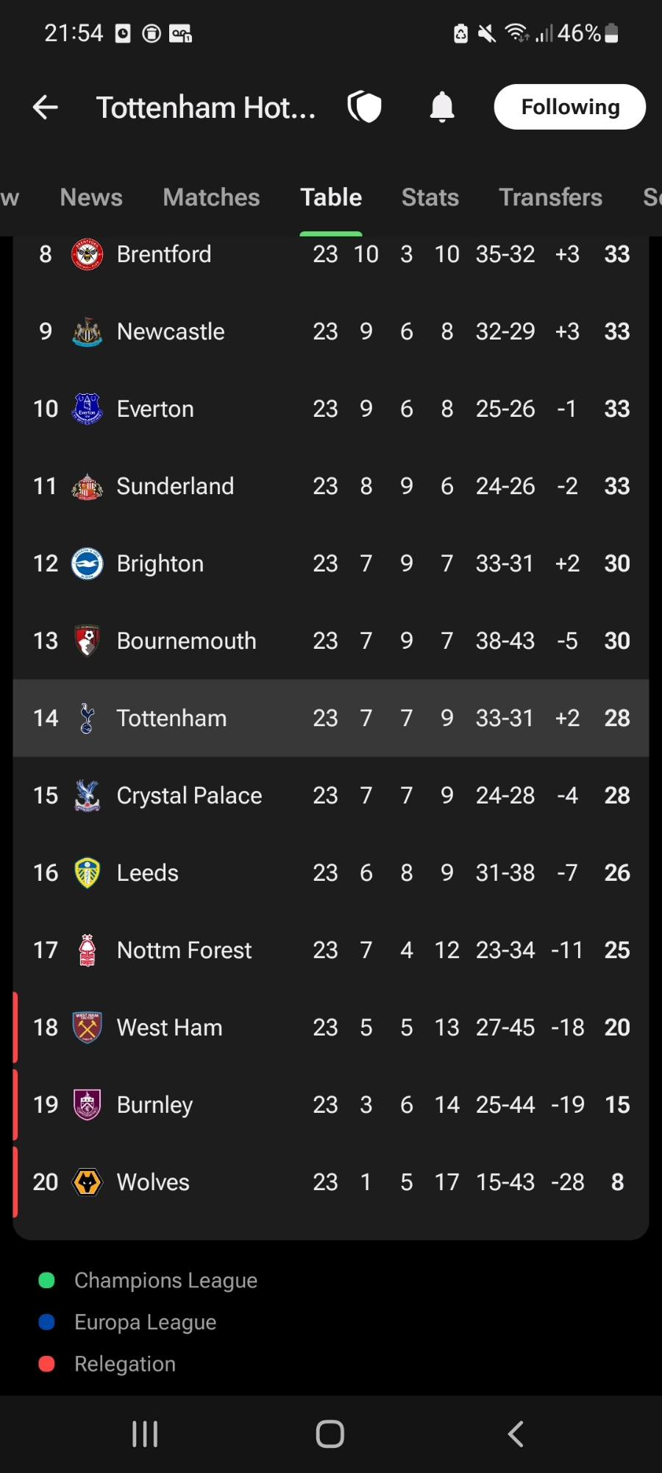Select the highlighted Tottenham row
This screenshot has width=662, height=1473.
[331, 718]
